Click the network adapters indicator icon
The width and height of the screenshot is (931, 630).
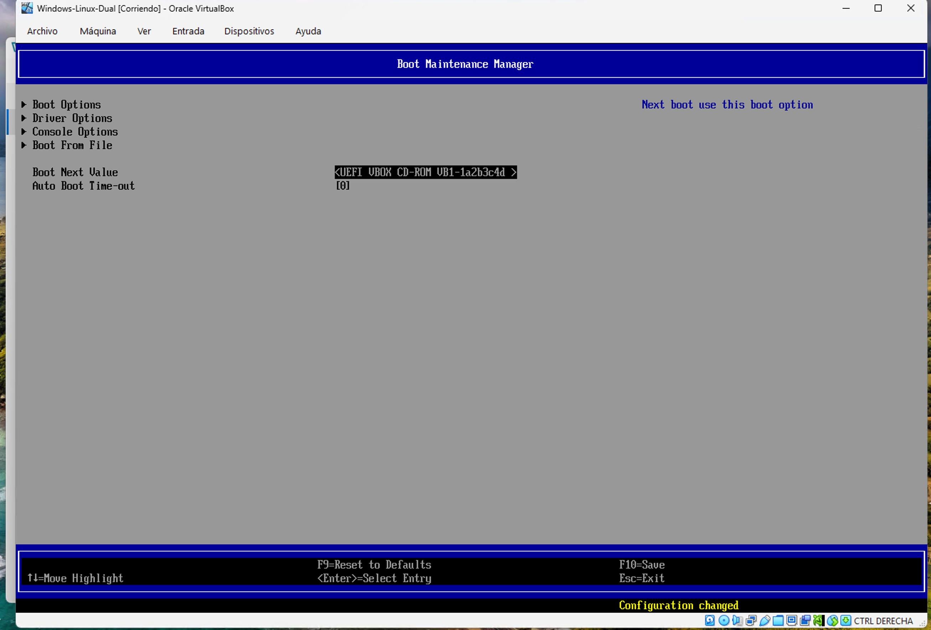point(751,620)
